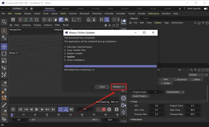Click Close button in Maxon Online Updater
This screenshot has height=127, width=209.
[x=102, y=87]
